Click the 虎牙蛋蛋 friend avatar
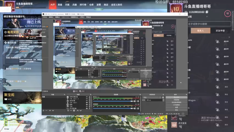 coord(174,124)
